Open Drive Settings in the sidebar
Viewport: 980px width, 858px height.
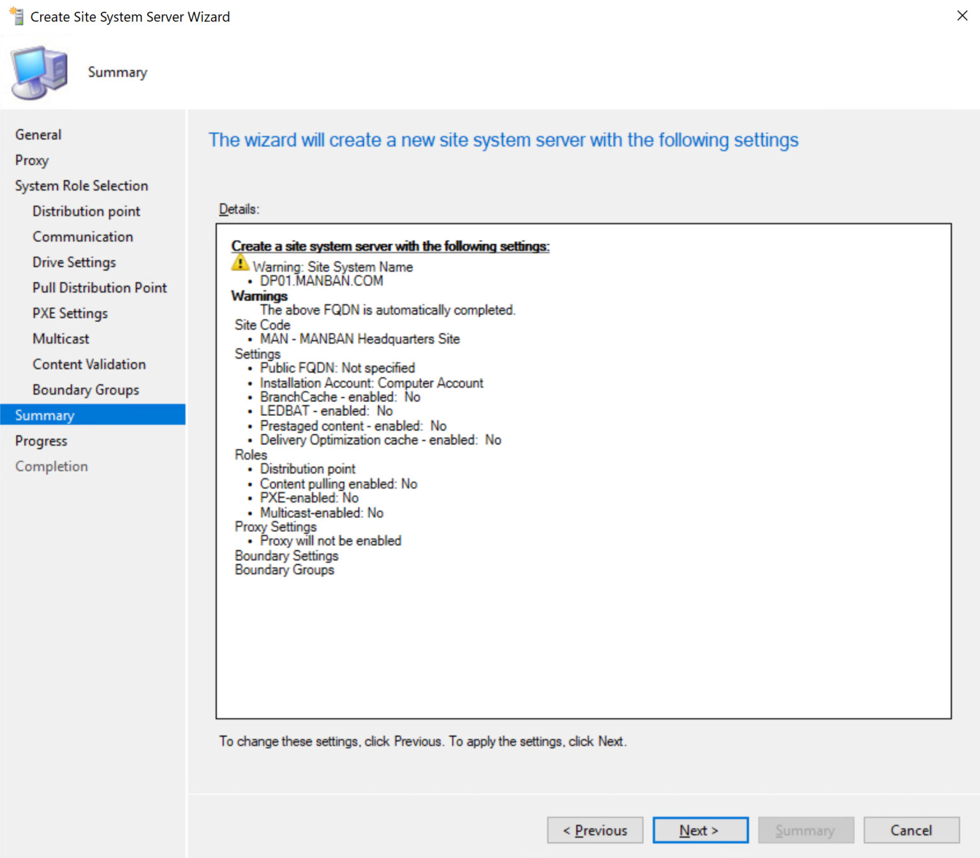click(74, 262)
